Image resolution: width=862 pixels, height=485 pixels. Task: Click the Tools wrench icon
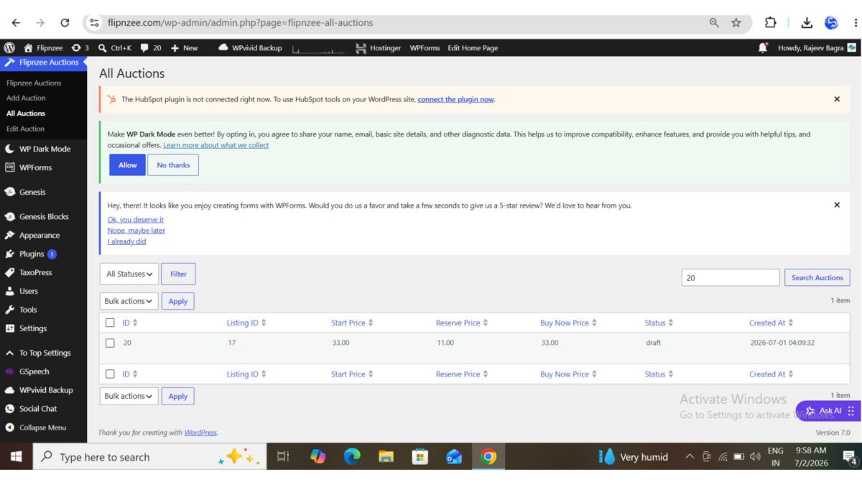[9, 310]
